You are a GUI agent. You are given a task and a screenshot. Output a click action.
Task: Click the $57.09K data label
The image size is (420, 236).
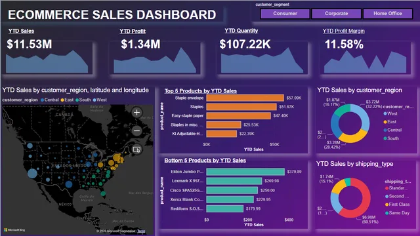294,98
